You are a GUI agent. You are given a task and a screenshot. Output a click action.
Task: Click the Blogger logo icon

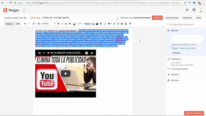coord(5,10)
